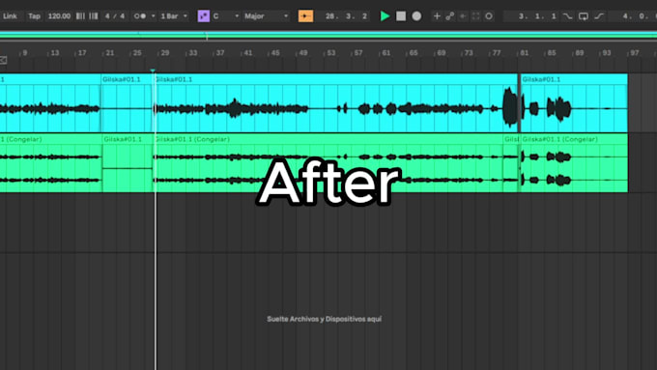
Task: Click the loop length field starting 4. 0.
Action: click(x=635, y=16)
